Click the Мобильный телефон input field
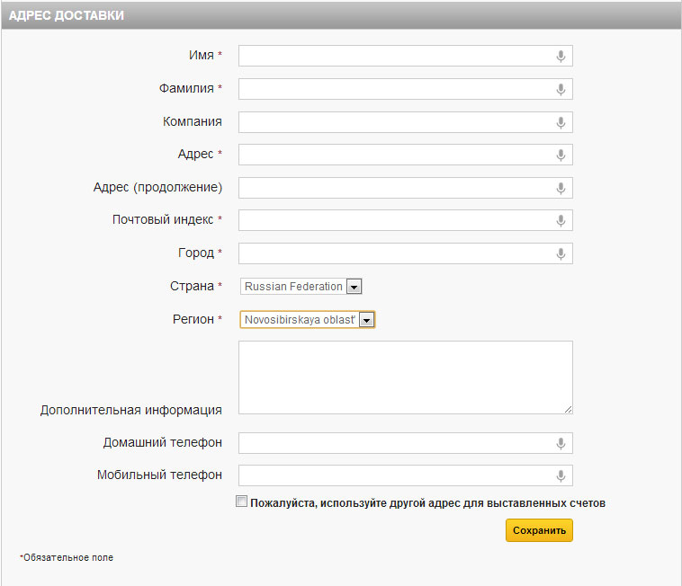The width and height of the screenshot is (682, 586). (396, 475)
